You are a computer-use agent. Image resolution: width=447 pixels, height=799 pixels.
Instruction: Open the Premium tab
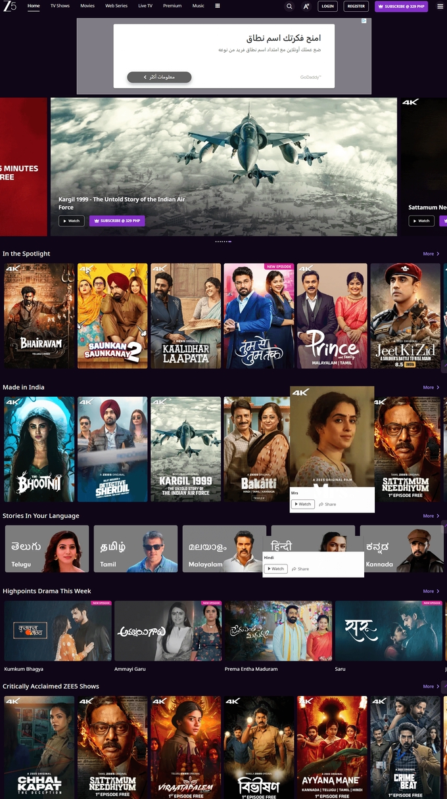[x=172, y=6]
